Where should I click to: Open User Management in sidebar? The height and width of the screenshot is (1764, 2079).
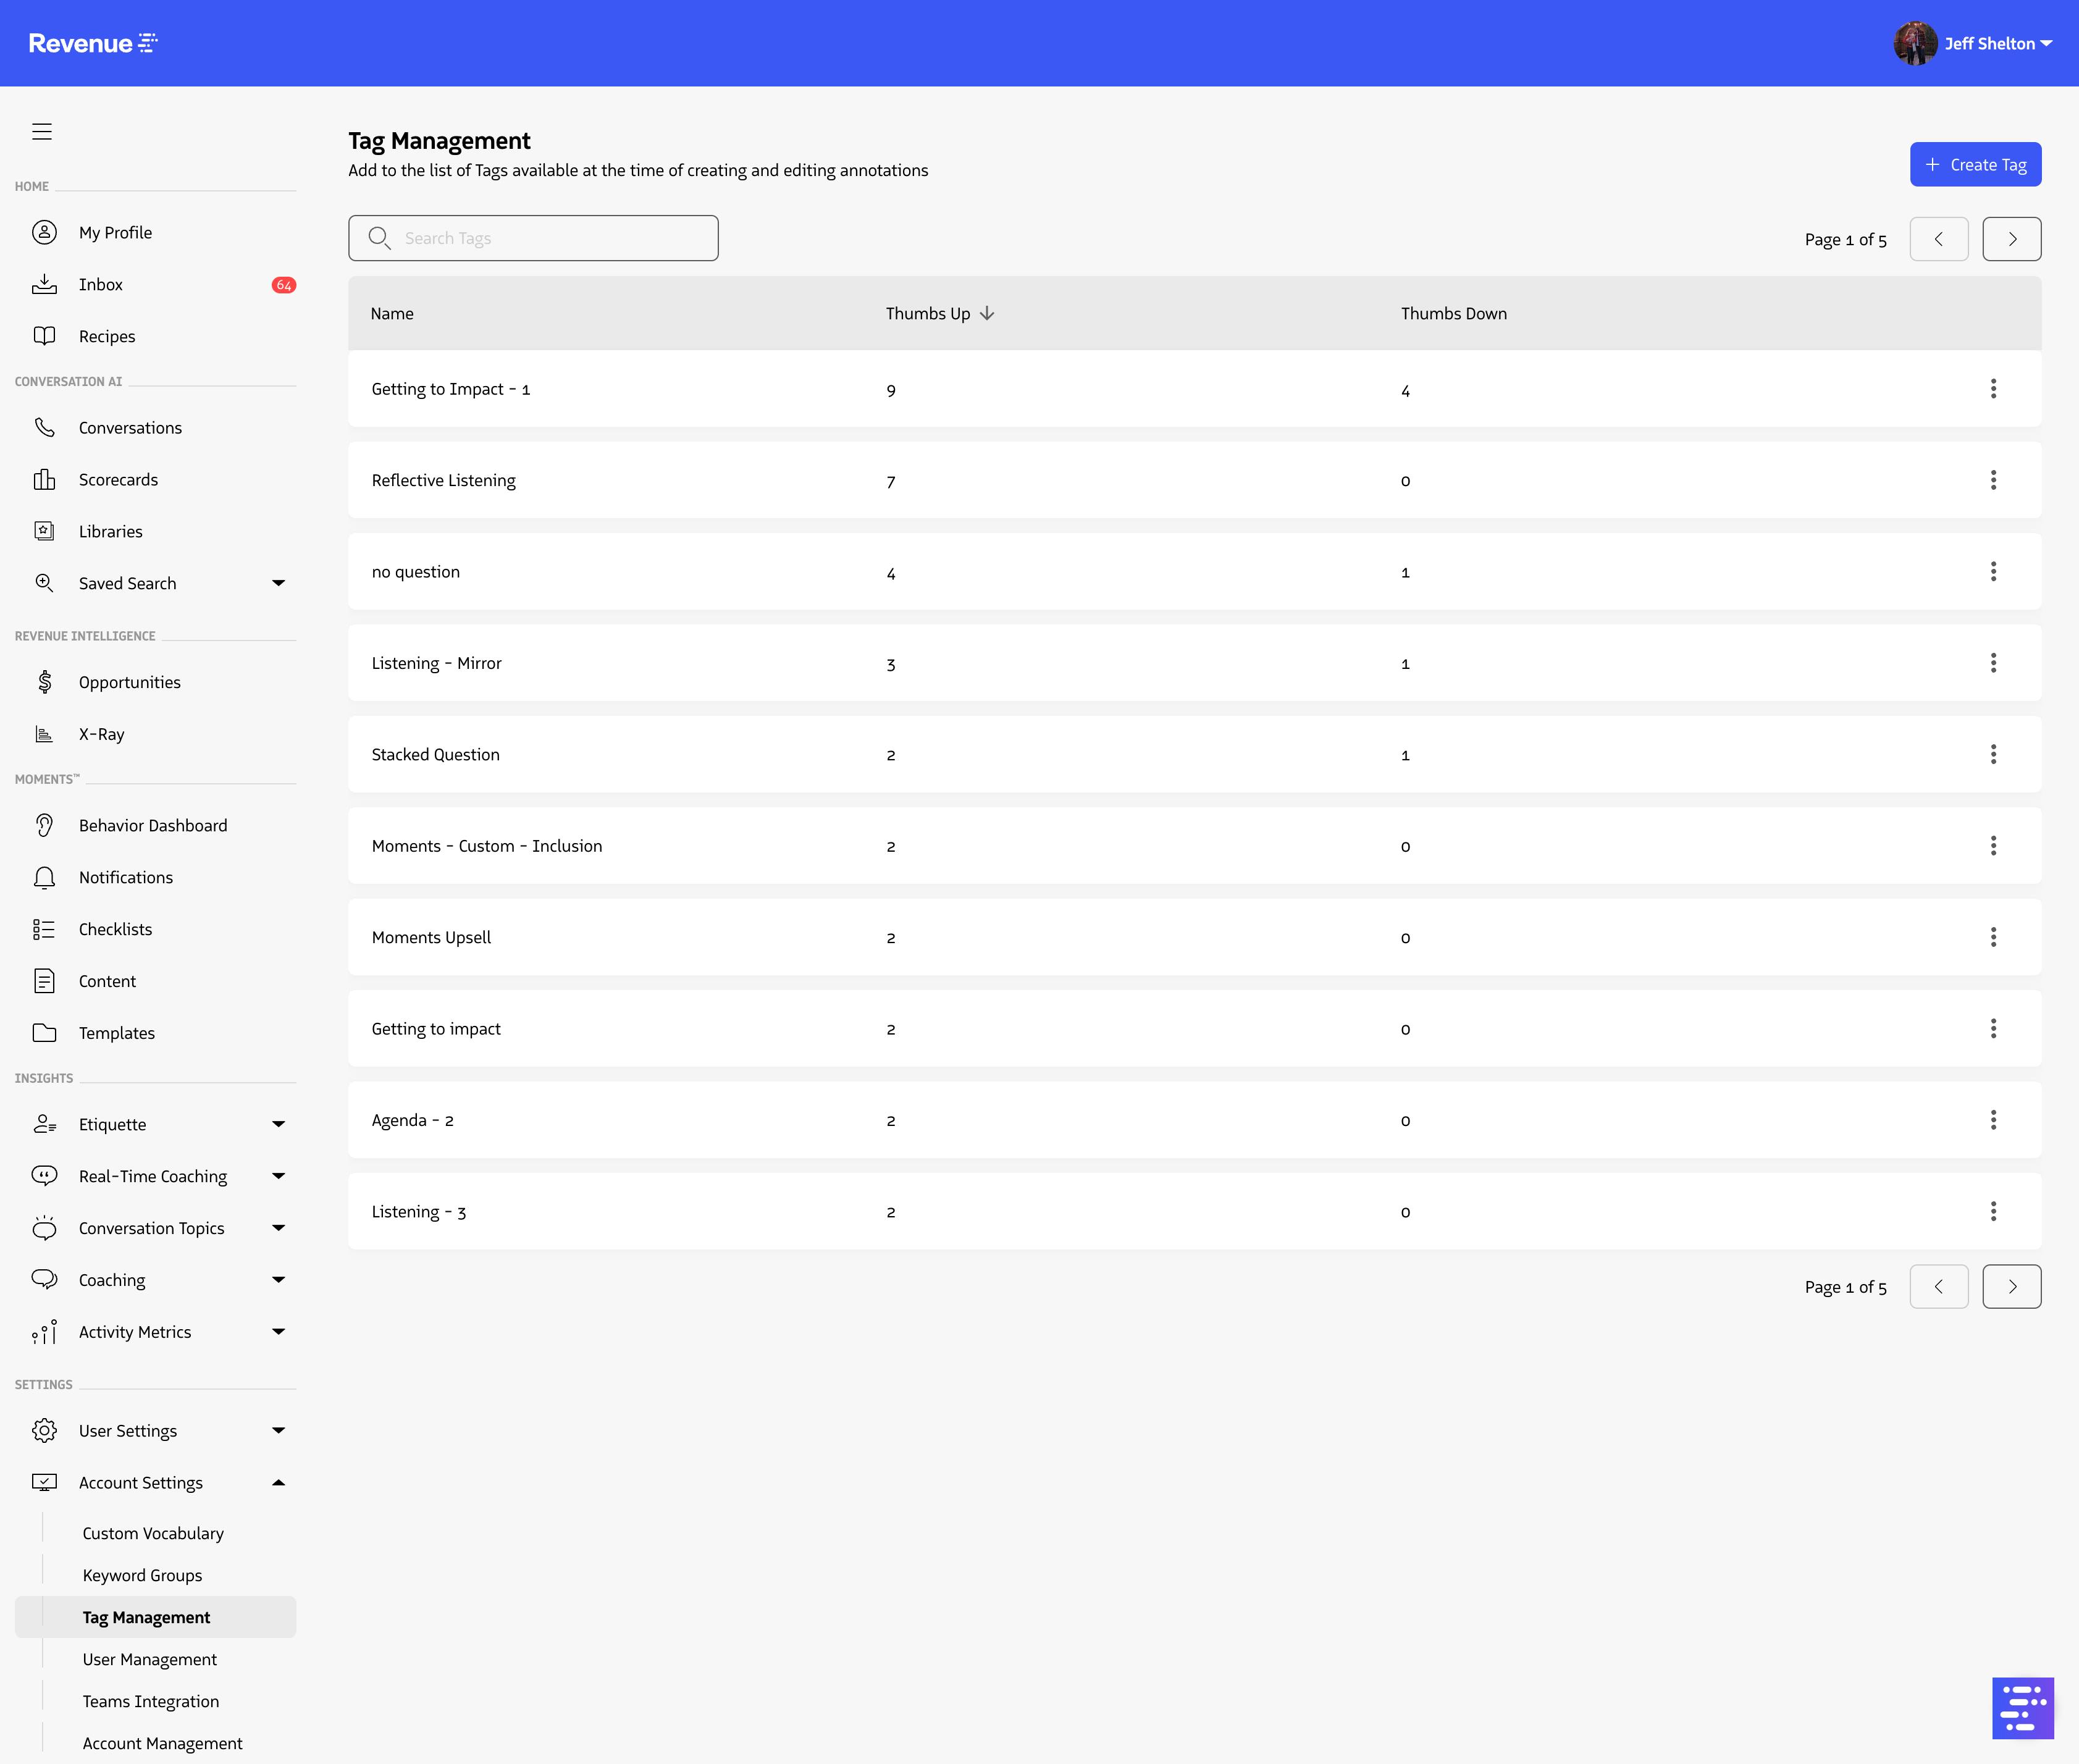pos(150,1659)
